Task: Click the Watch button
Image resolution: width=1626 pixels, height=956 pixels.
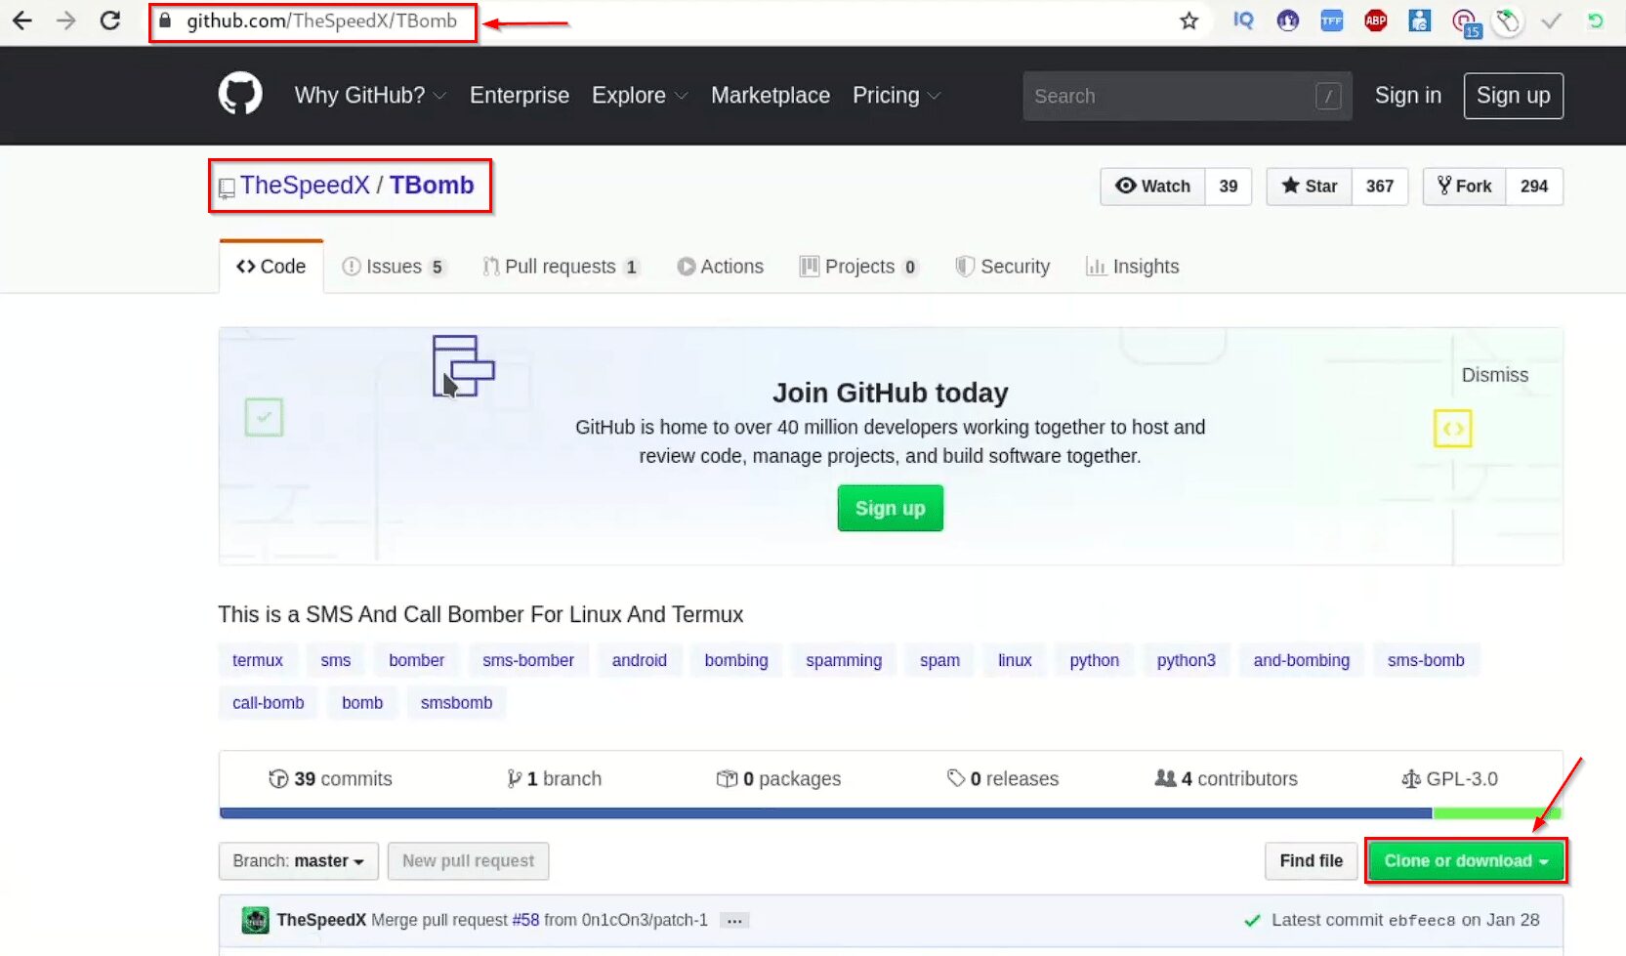Action: click(1152, 187)
